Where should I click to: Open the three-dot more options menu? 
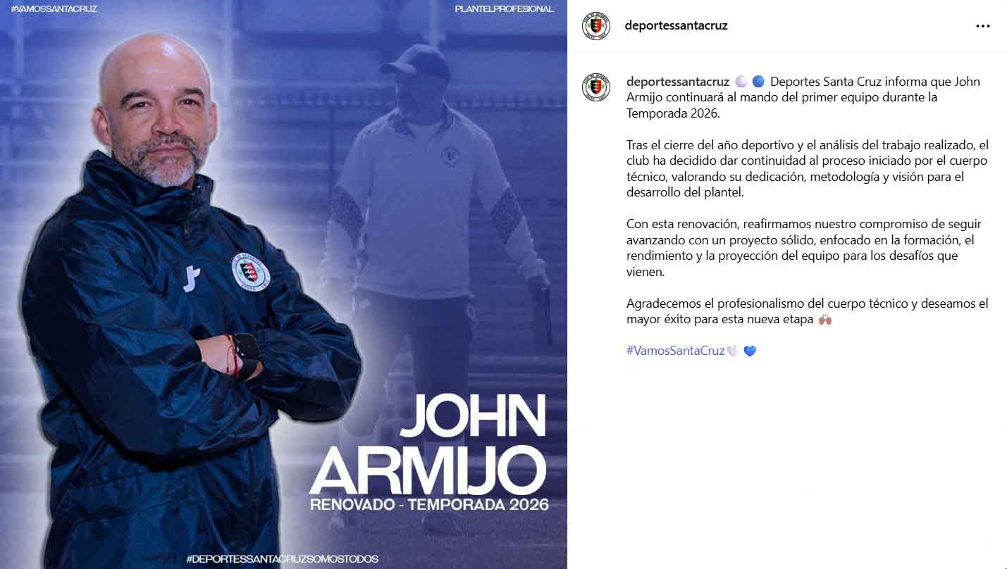[982, 26]
